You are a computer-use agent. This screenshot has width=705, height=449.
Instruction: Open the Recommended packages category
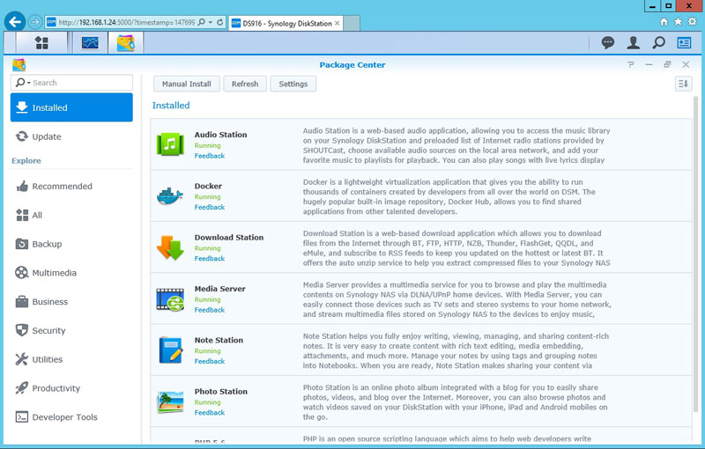(71, 187)
